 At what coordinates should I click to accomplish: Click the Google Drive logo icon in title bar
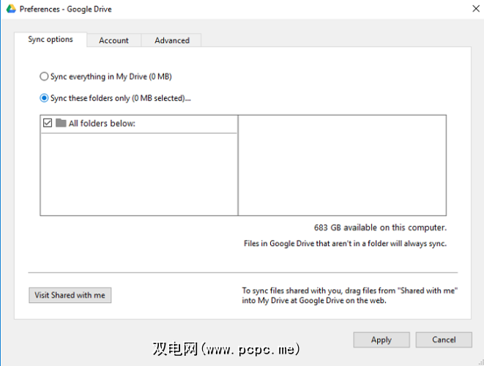click(11, 9)
